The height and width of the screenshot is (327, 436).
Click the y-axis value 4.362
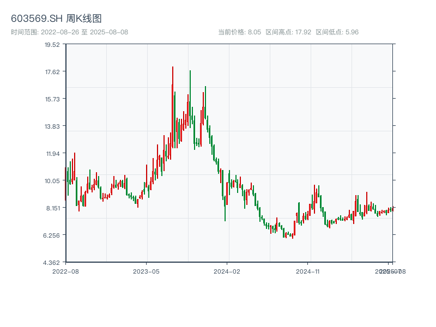[x=51, y=263]
